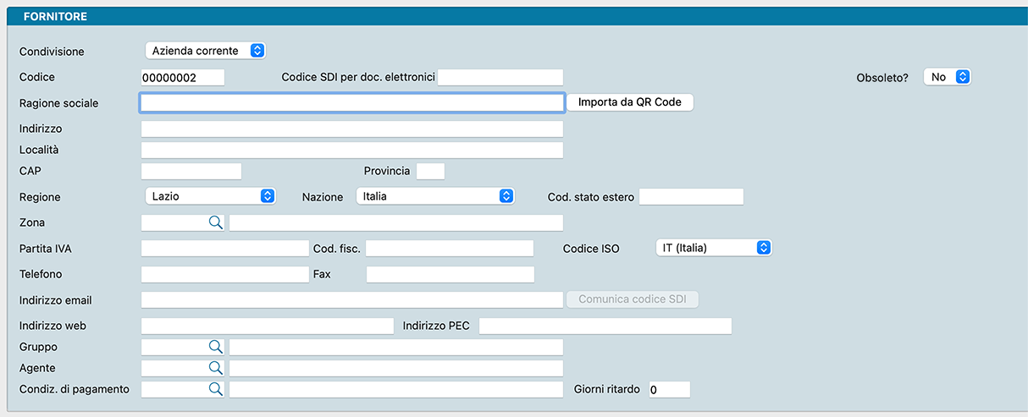The width and height of the screenshot is (1028, 417).
Task: Click the Zona search magnifier icon
Action: pyautogui.click(x=215, y=222)
